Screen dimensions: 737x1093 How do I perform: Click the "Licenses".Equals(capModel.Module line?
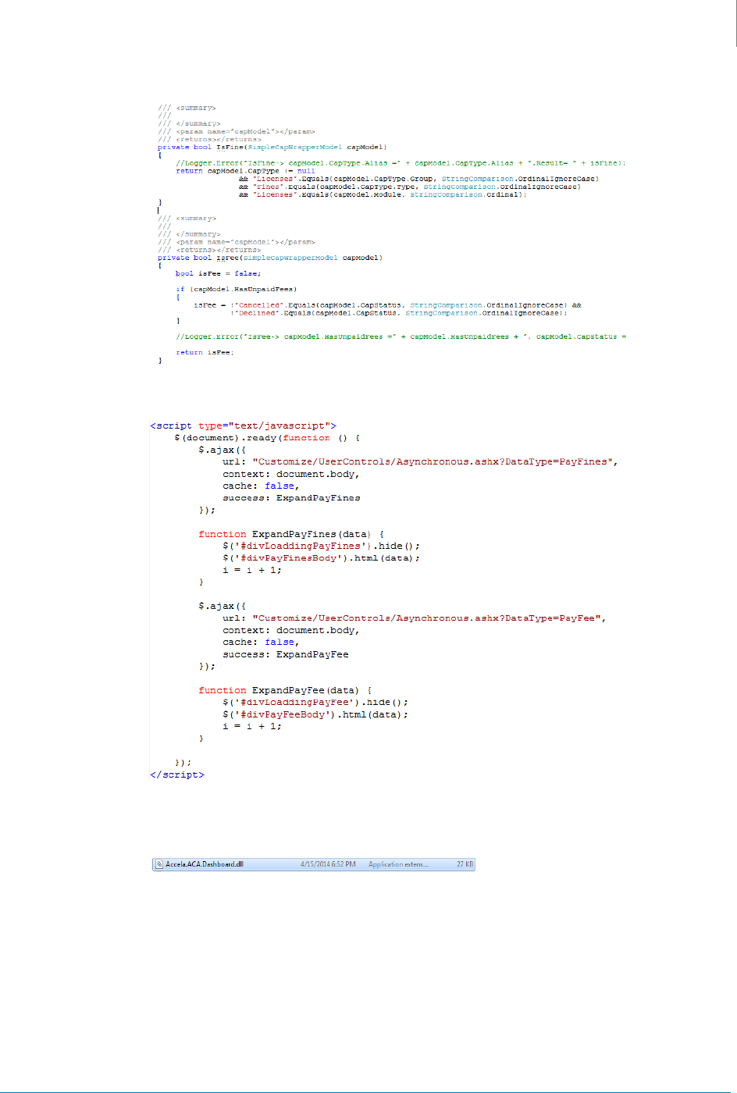click(383, 194)
